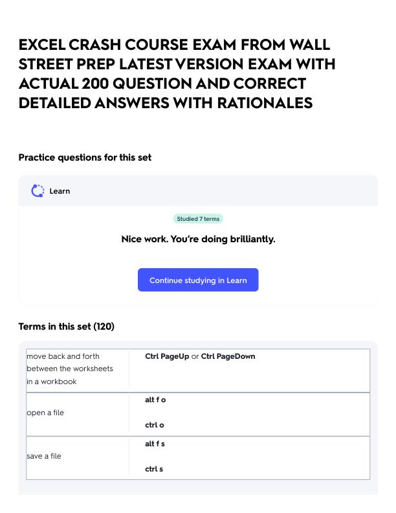Click the Ctrl PageUp definition text

pyautogui.click(x=167, y=356)
